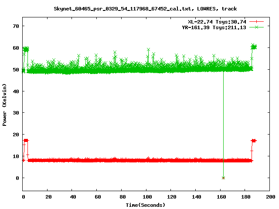Click the x-axis tick label 160
This screenshot has height=209, width=279.
(x=221, y=197)
